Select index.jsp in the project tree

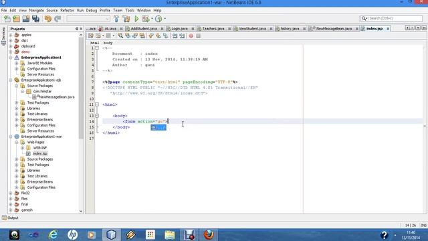click(x=40, y=153)
